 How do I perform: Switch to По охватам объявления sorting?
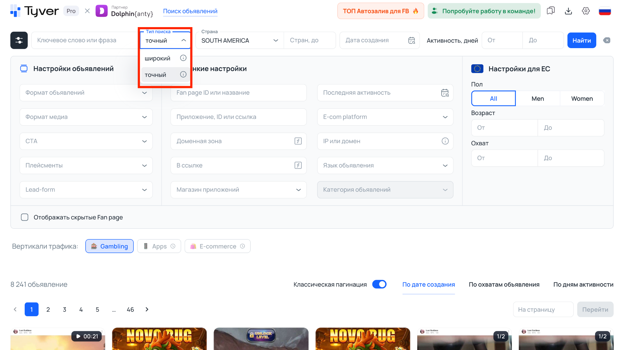coord(504,284)
